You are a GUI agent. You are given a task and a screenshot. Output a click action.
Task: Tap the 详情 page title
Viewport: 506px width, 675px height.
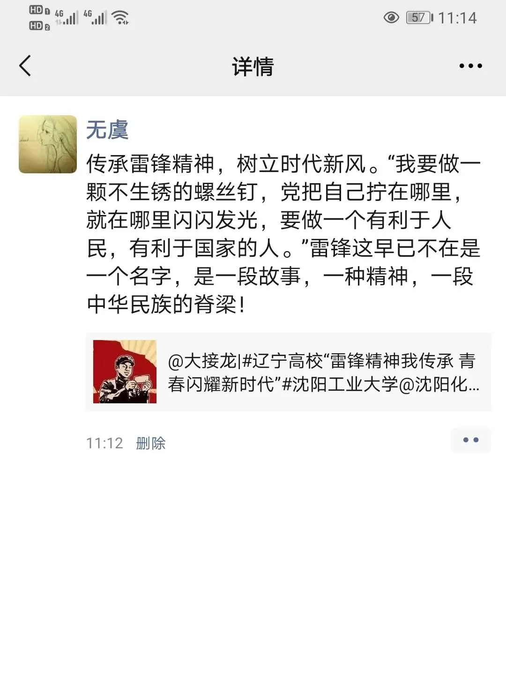(x=253, y=66)
